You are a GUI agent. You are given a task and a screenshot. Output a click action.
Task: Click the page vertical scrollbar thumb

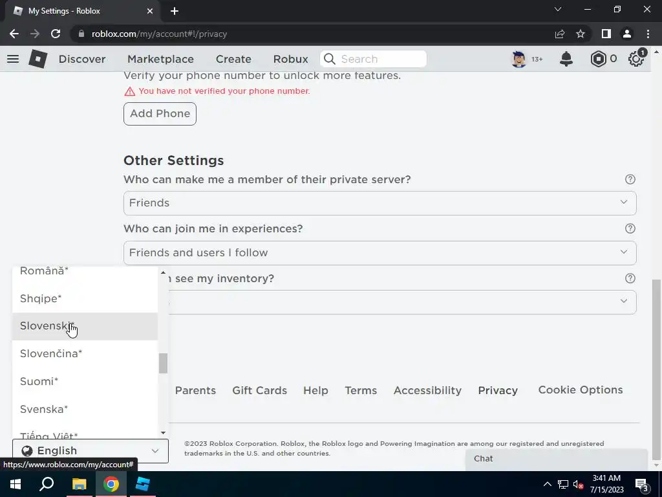pyautogui.click(x=657, y=368)
